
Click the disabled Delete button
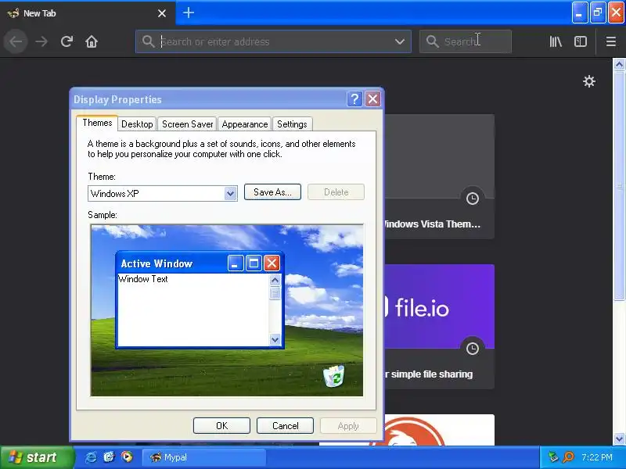click(x=336, y=192)
